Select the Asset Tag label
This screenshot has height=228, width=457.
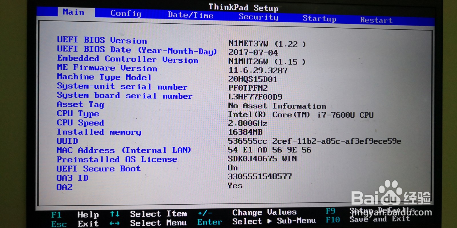pos(81,104)
